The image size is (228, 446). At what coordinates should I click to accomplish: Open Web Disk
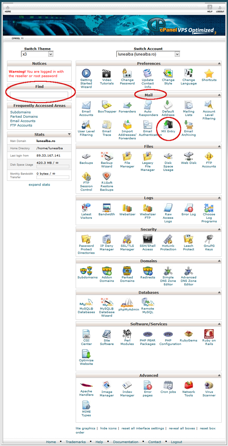[189, 158]
